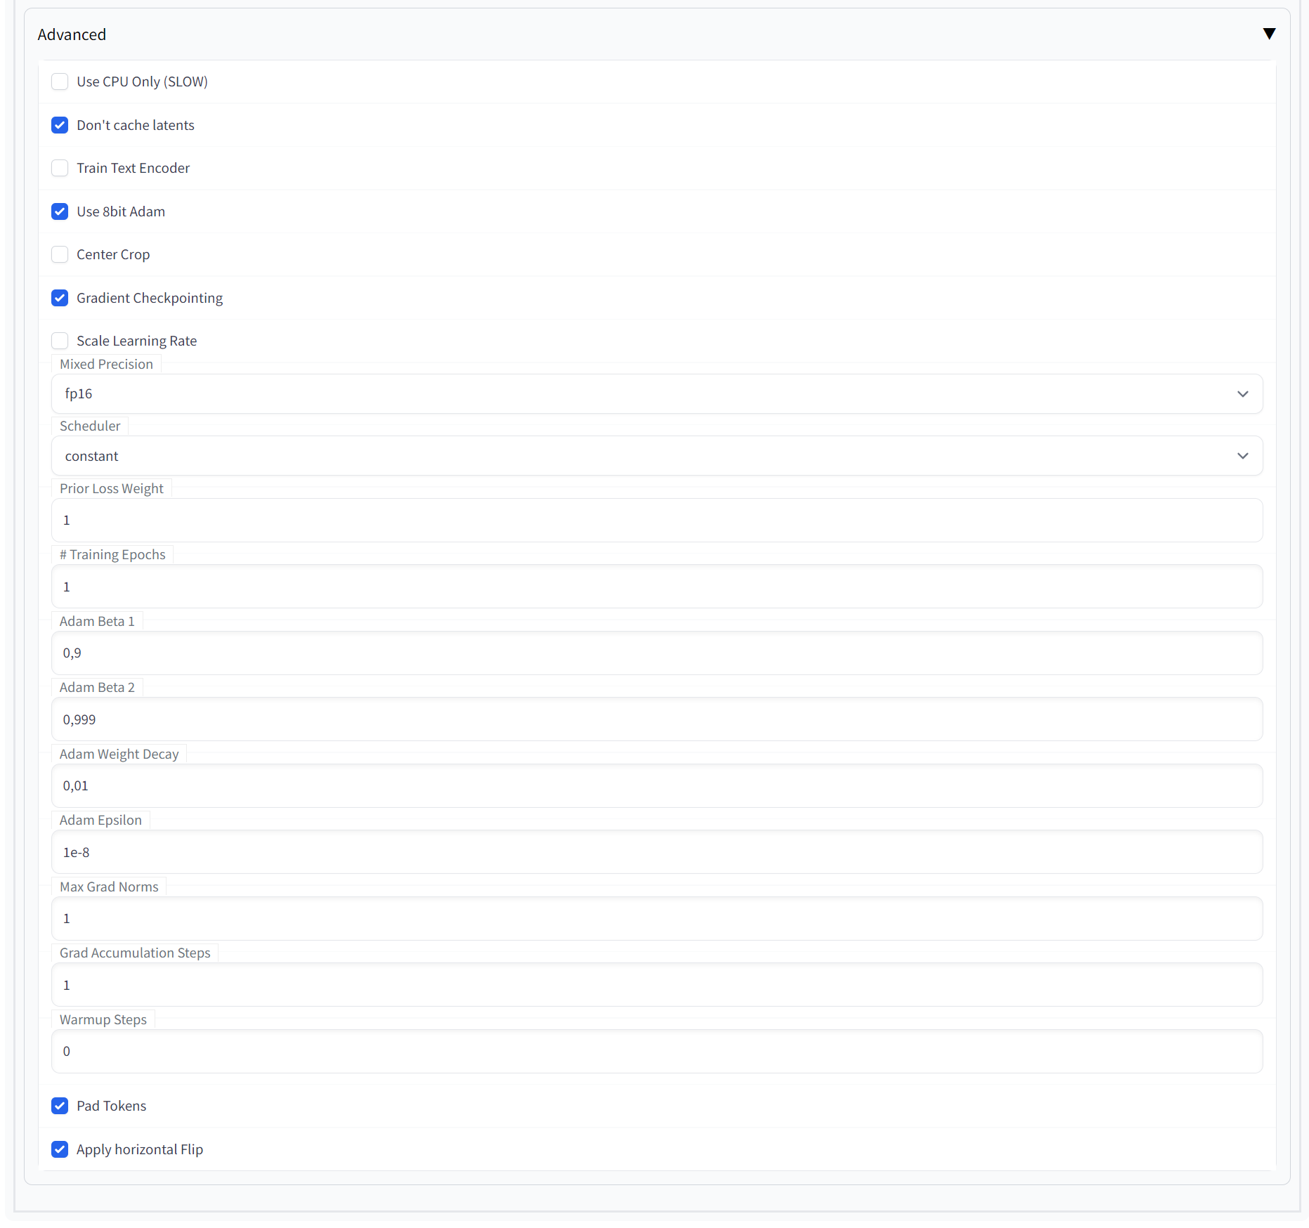This screenshot has width=1309, height=1228.
Task: Enable Use CPU Only (SLOW) checkbox
Action: (60, 81)
